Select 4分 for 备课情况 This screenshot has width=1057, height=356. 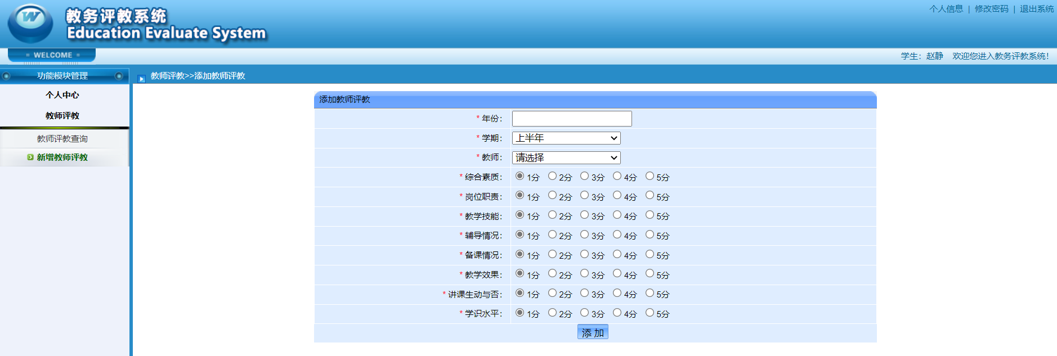tap(617, 254)
